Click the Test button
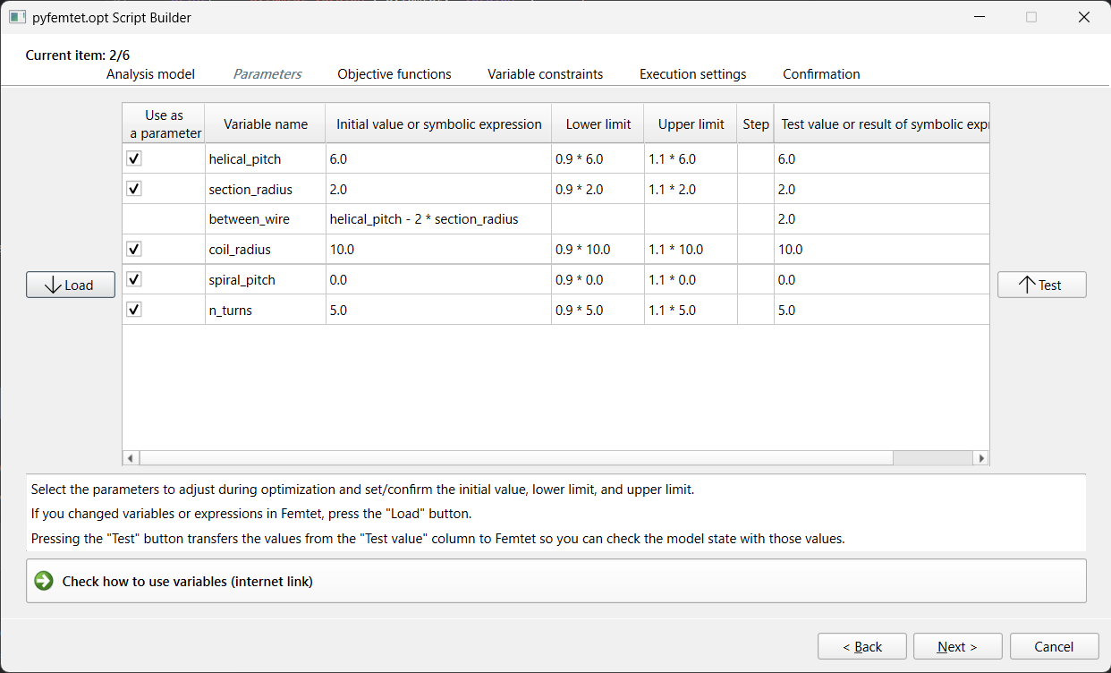1111x673 pixels. coord(1042,285)
